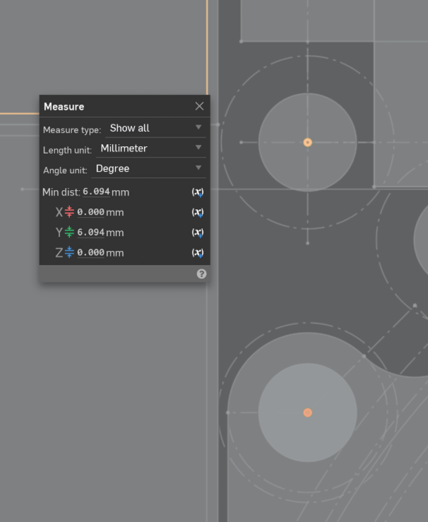Create variable from Y distance value

point(198,232)
